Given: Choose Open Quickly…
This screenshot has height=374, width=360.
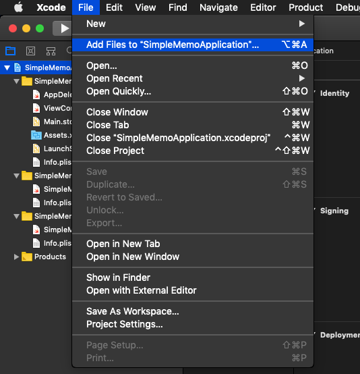Looking at the screenshot, I should pos(193,91).
